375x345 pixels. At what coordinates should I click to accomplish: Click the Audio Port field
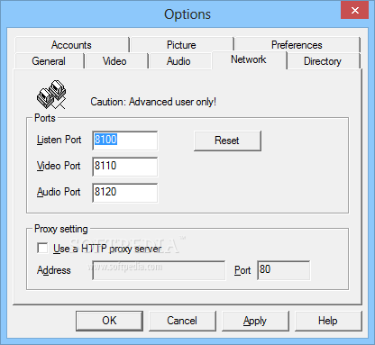pyautogui.click(x=124, y=193)
